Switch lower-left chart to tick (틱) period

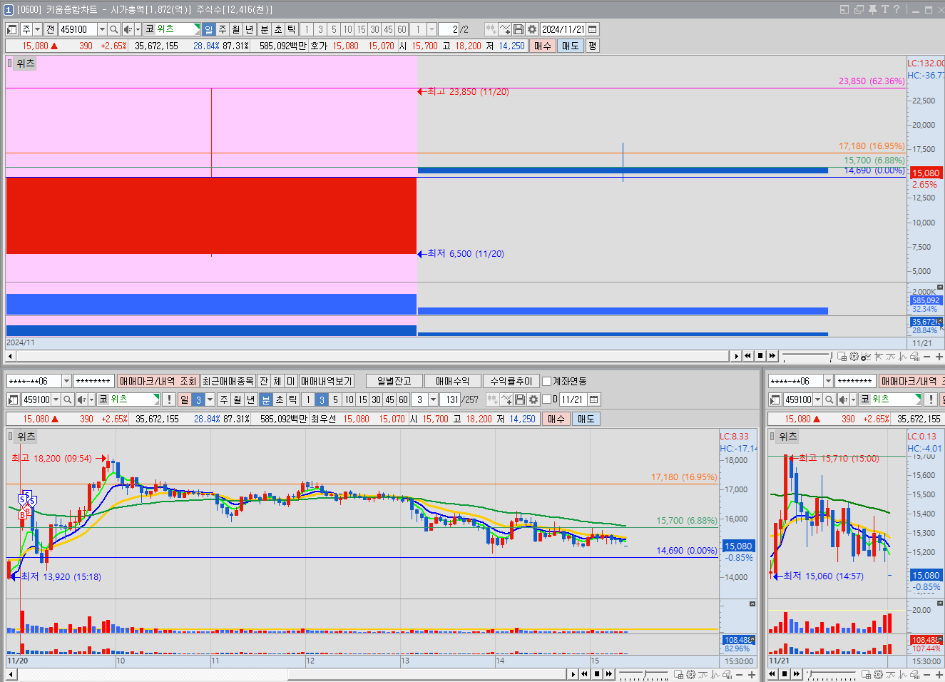[292, 399]
